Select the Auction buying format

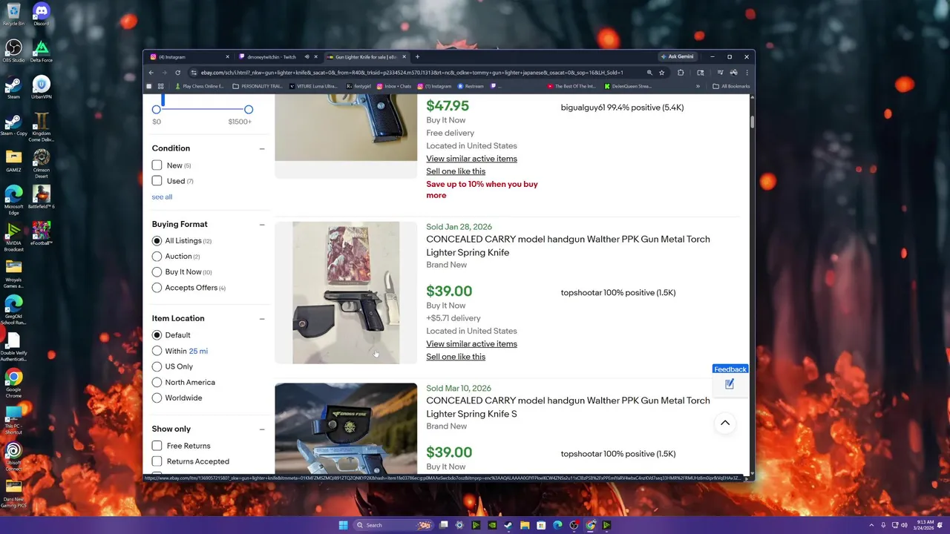pos(157,257)
